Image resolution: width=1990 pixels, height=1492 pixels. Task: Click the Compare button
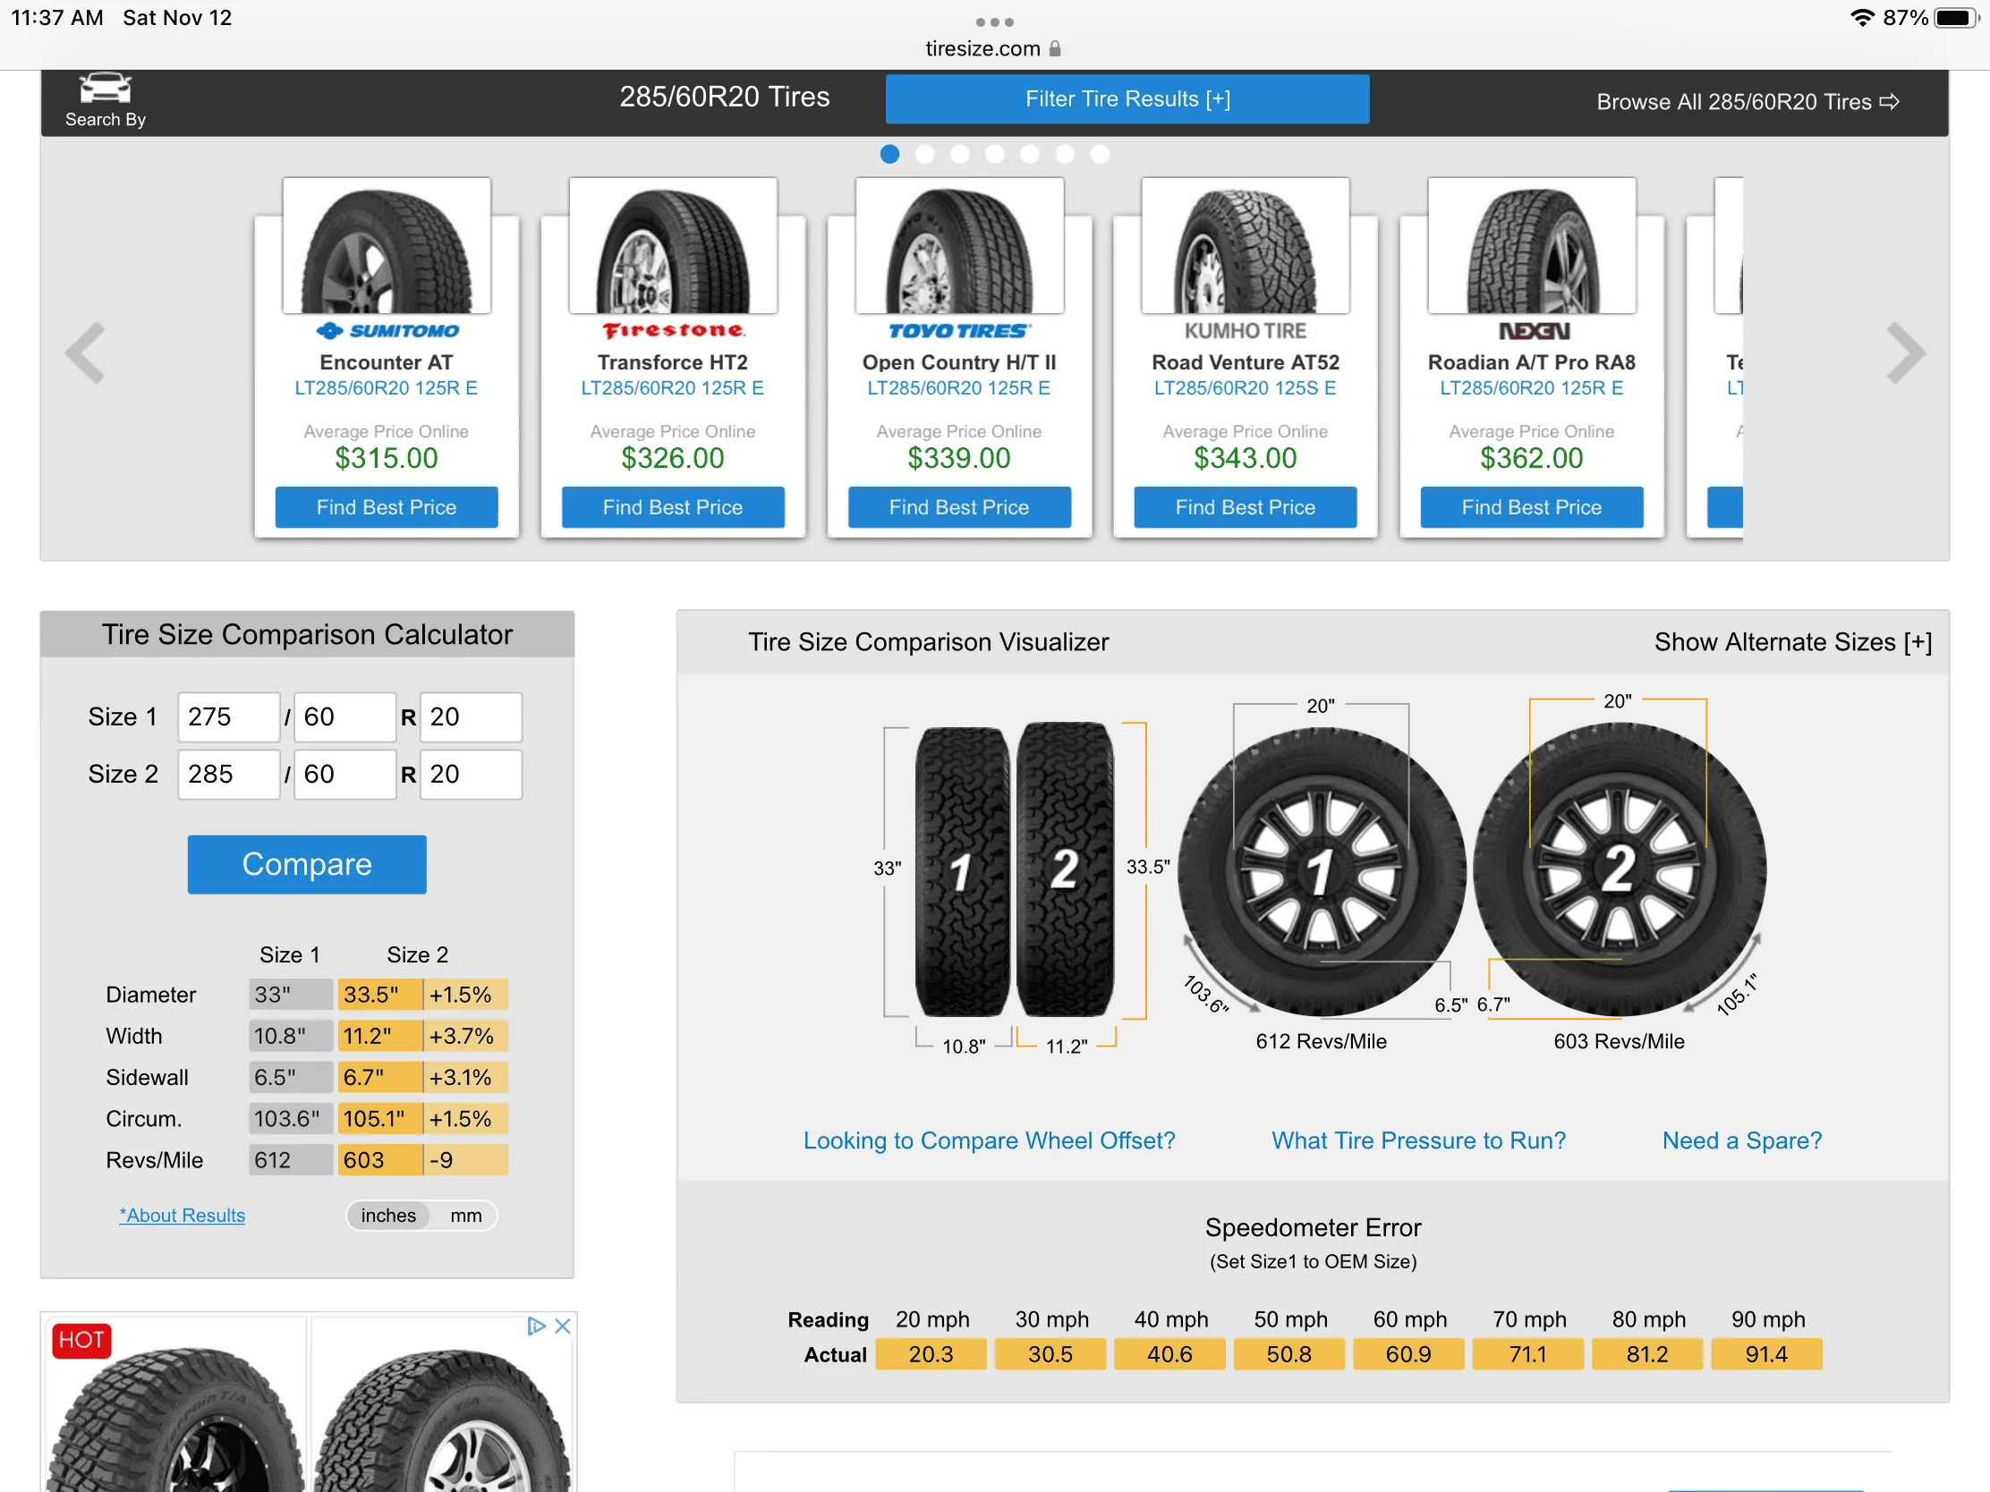[307, 864]
